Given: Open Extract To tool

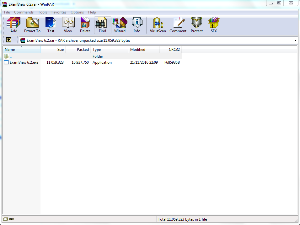Looking at the screenshot, I should (x=32, y=25).
